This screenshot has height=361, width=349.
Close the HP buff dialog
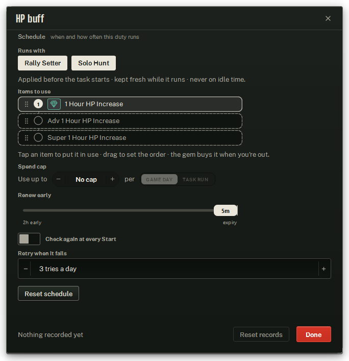coord(328,18)
